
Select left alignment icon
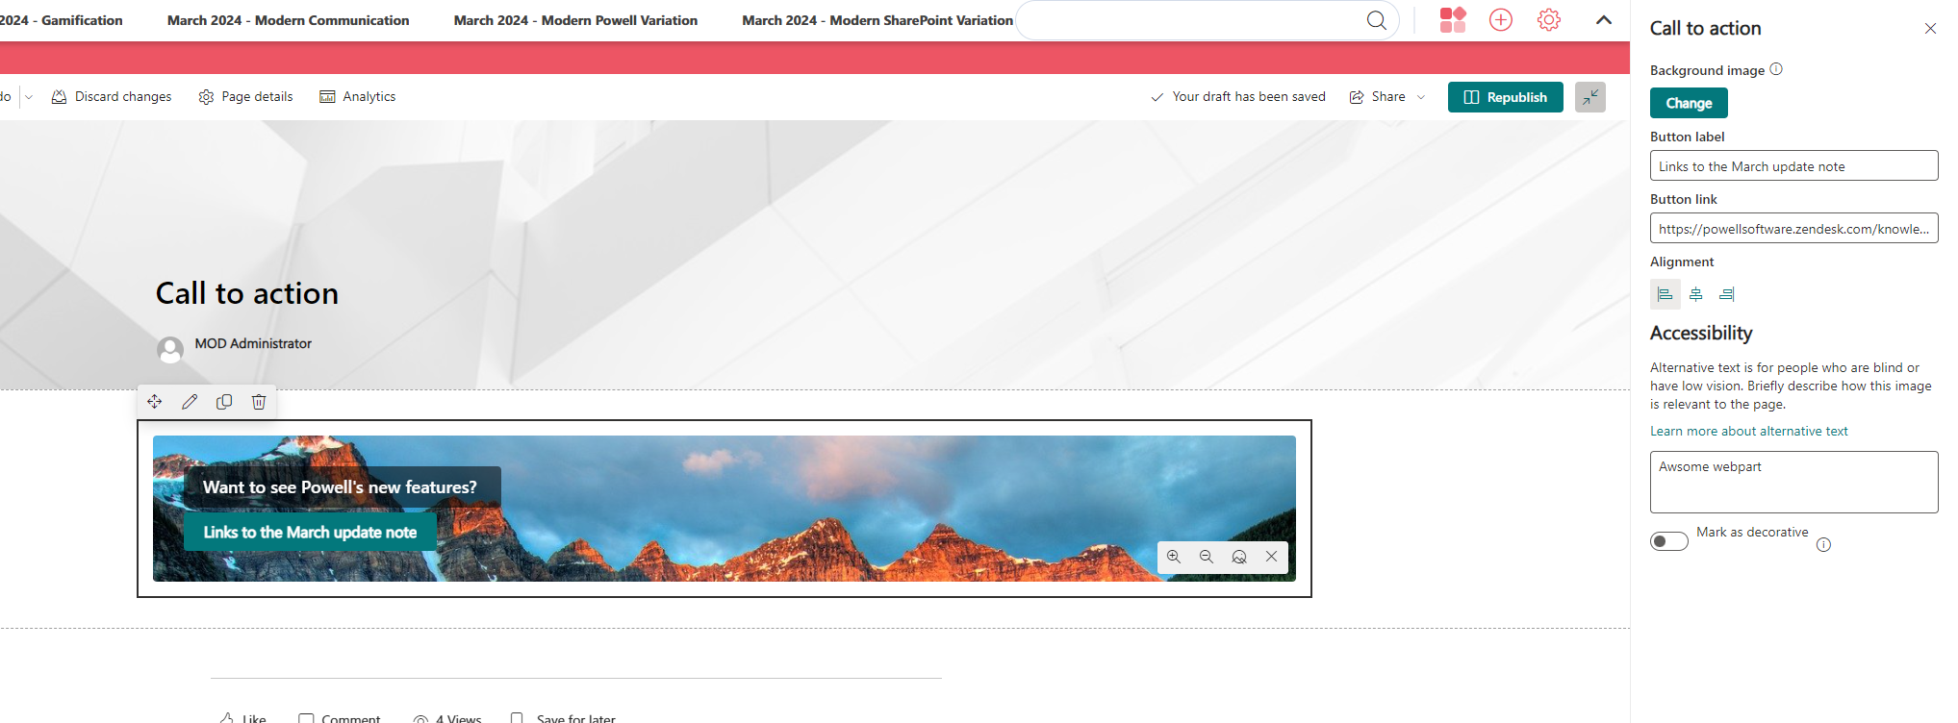pyautogui.click(x=1666, y=294)
